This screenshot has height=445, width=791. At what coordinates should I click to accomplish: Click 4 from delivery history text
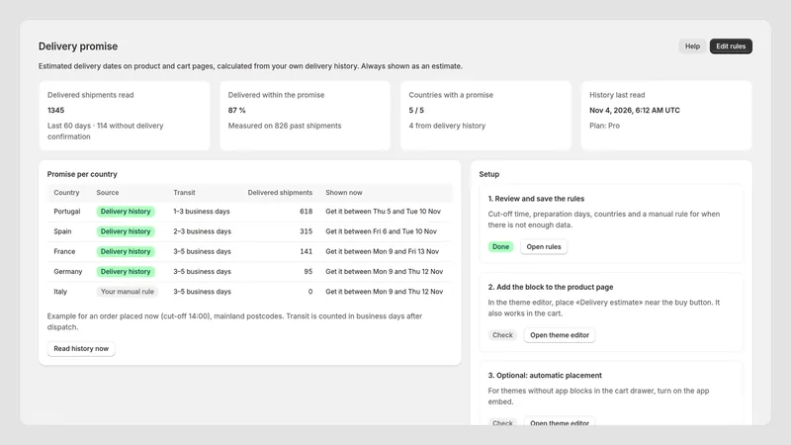tap(447, 126)
